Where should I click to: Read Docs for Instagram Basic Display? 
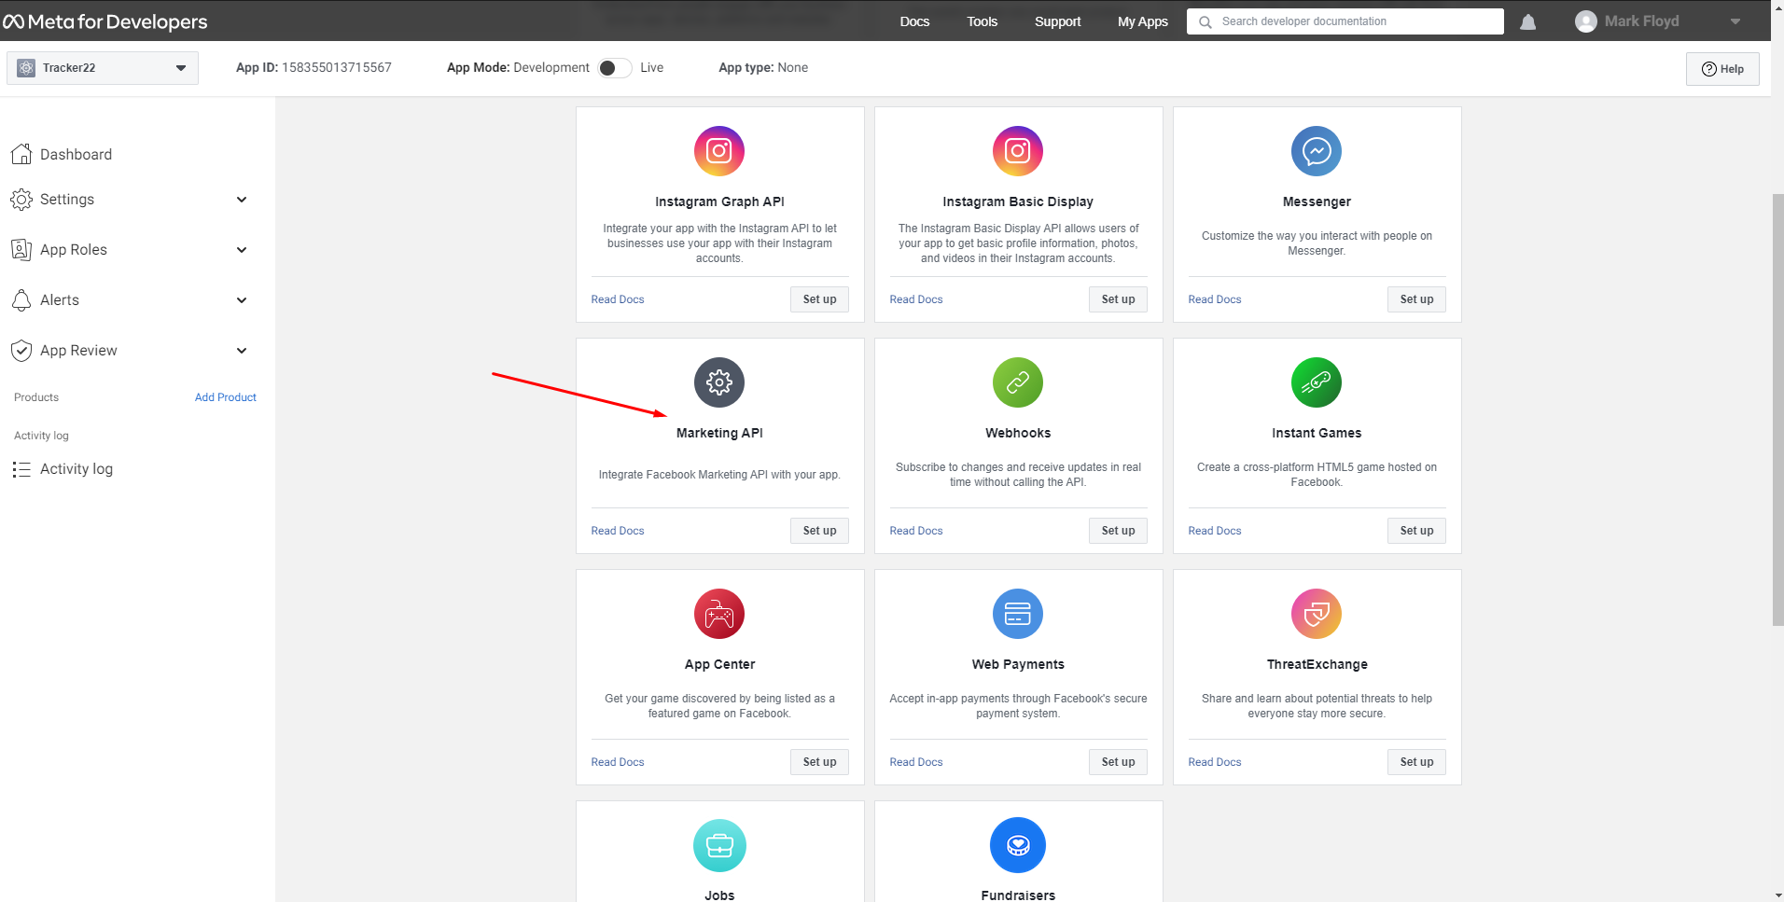click(916, 299)
